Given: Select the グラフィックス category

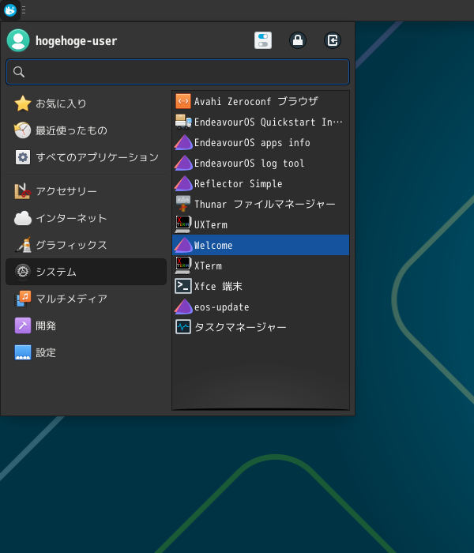Looking at the screenshot, I should point(86,245).
